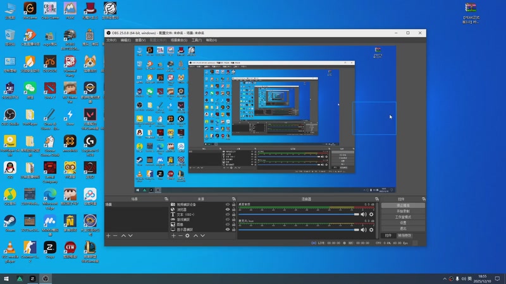
Task: Move selected source up in sources panel
Action: click(x=195, y=235)
